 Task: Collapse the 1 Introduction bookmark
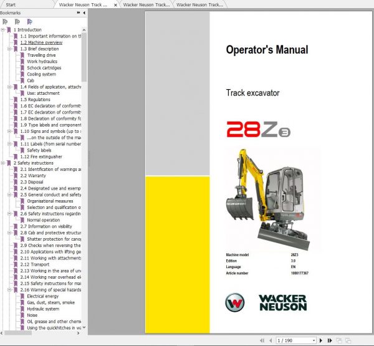coord(2,30)
